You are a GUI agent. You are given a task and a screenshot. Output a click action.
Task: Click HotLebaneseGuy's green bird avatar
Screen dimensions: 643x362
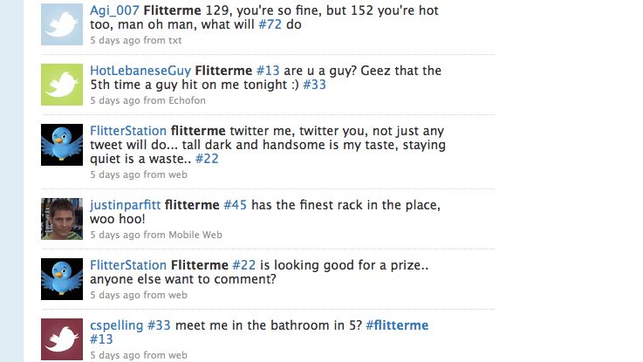coord(62,85)
